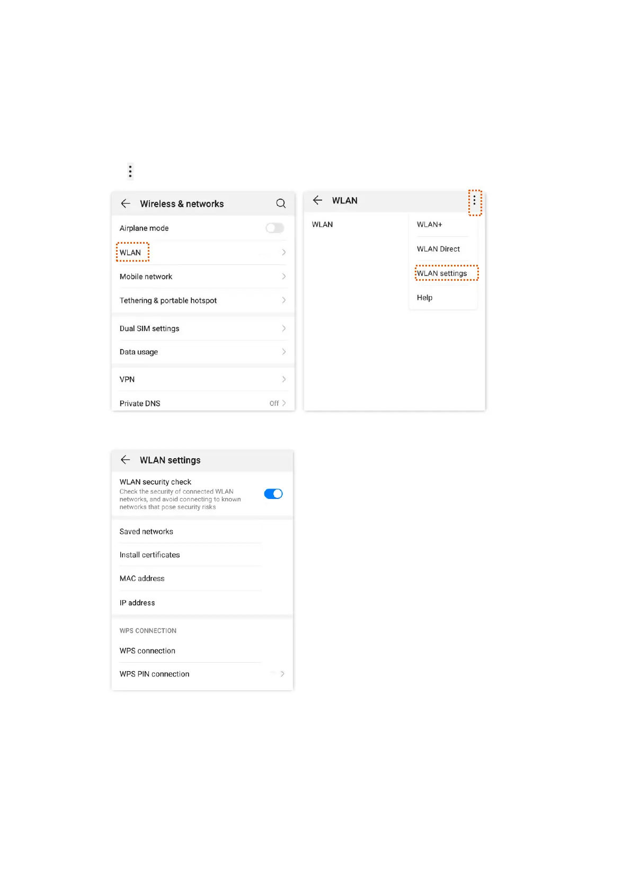The height and width of the screenshot is (892, 631).
Task: Expand Private DNS Off chevron
Action: pos(284,403)
